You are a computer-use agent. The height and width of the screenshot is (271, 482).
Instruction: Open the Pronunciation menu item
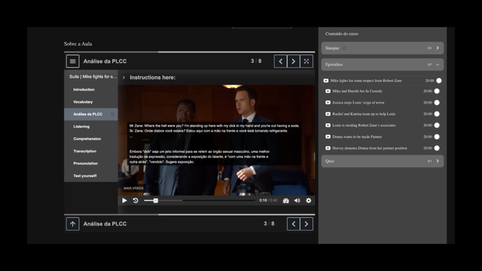pyautogui.click(x=85, y=164)
